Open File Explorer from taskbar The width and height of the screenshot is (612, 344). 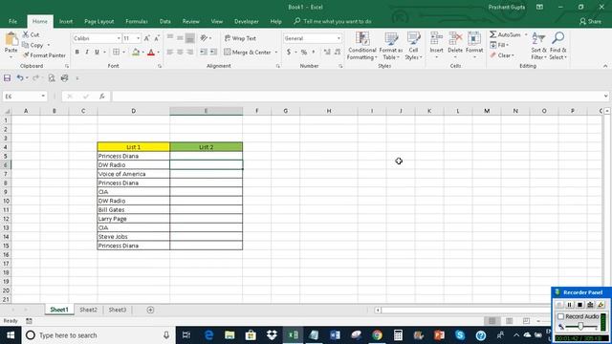[x=229, y=335]
